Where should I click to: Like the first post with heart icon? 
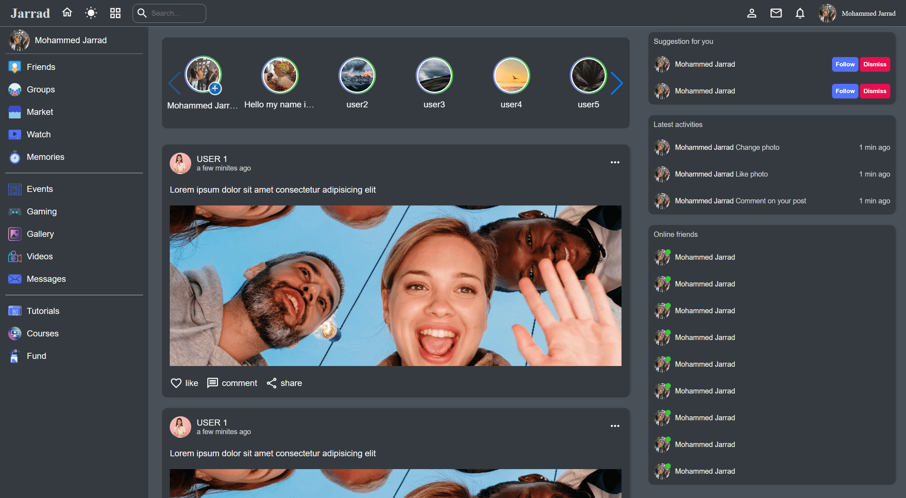(x=176, y=383)
